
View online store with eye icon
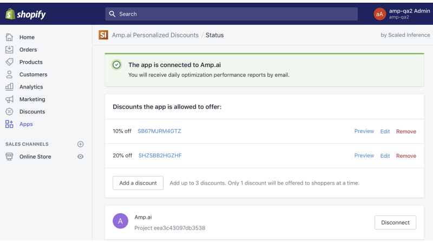[x=80, y=157]
